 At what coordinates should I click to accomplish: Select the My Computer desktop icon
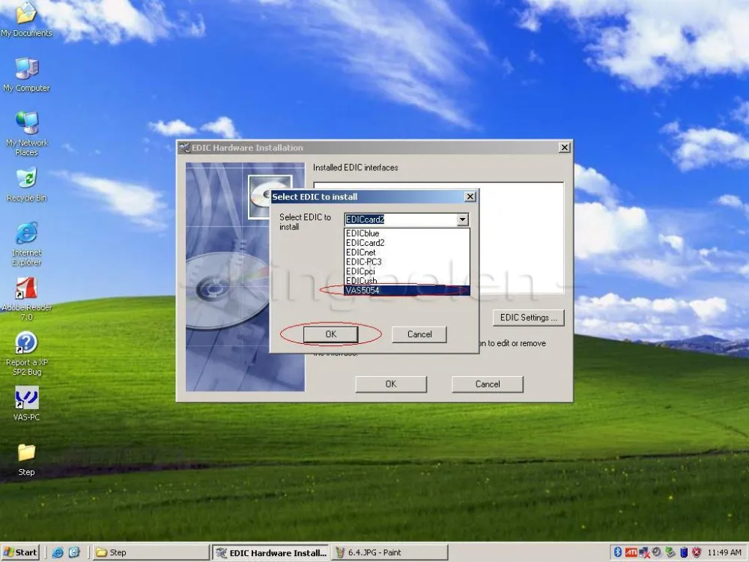pos(26,74)
